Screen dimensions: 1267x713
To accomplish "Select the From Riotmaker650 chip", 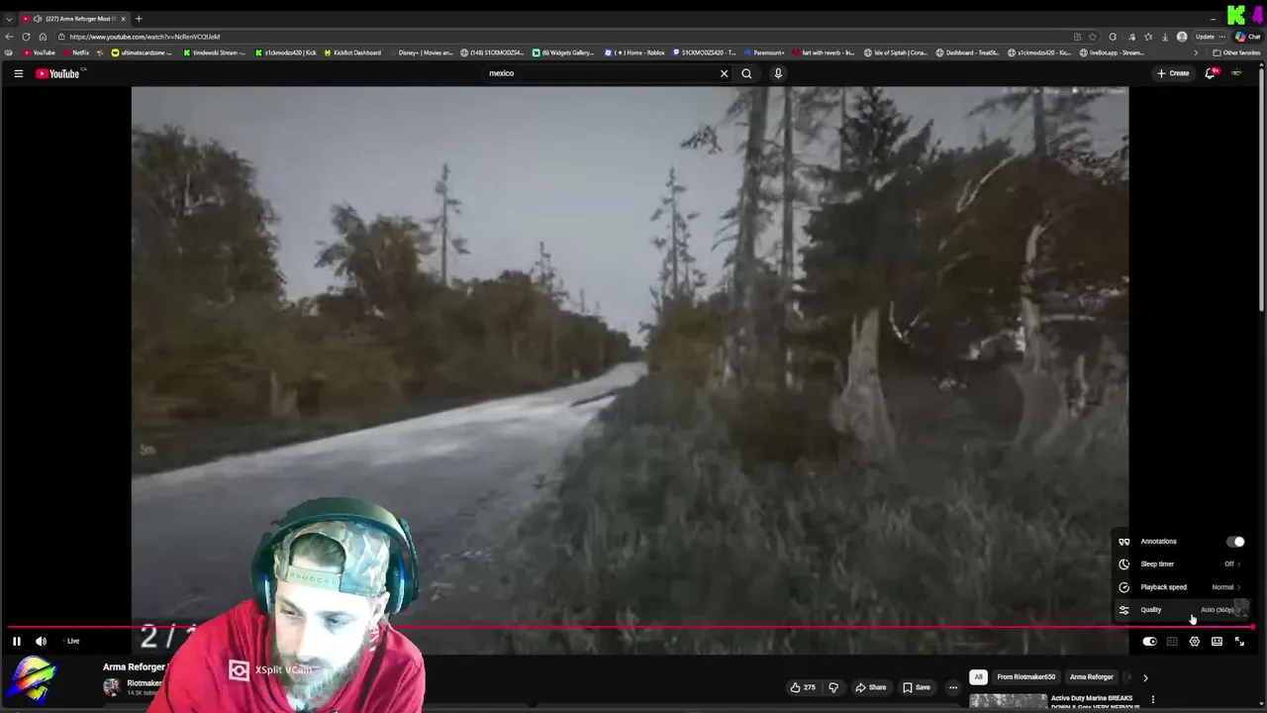I will coord(1026,677).
